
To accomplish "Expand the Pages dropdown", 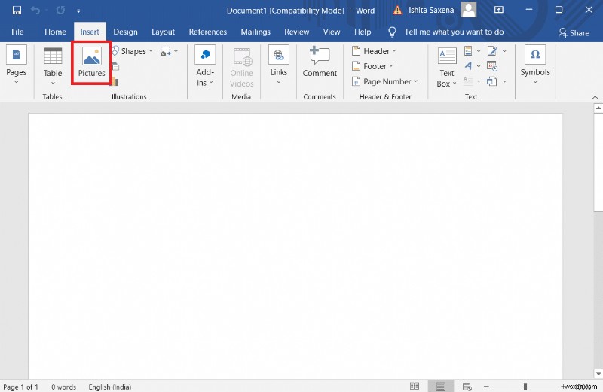I will coord(16,65).
